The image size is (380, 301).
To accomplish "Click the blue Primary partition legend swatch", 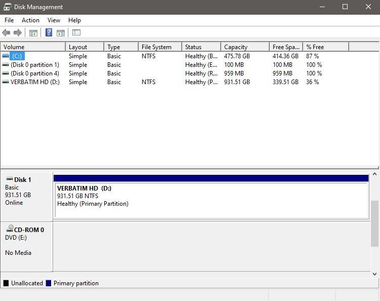I will (49, 283).
